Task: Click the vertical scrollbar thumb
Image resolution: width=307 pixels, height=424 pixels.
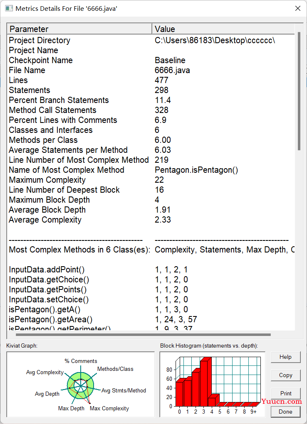Action: coord(299,91)
